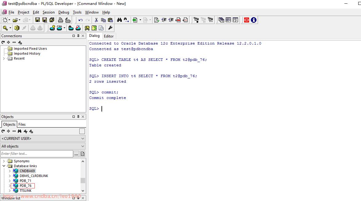Click the red Oracle support icon

pyautogui.click(x=247, y=20)
